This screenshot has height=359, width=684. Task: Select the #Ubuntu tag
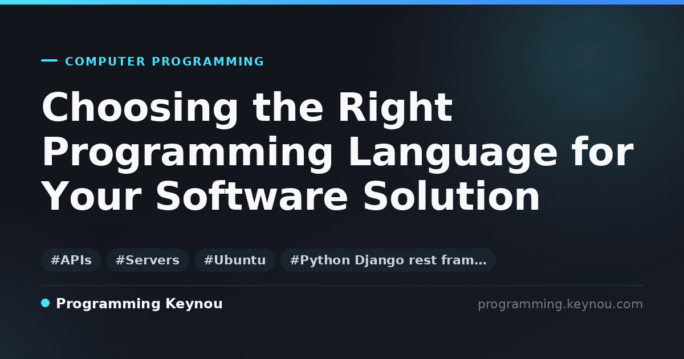click(x=235, y=260)
